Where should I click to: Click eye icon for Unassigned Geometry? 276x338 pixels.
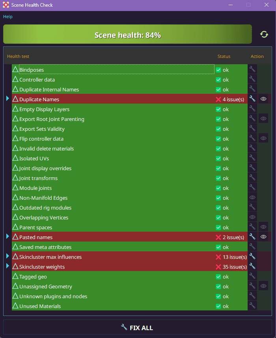[263, 286]
